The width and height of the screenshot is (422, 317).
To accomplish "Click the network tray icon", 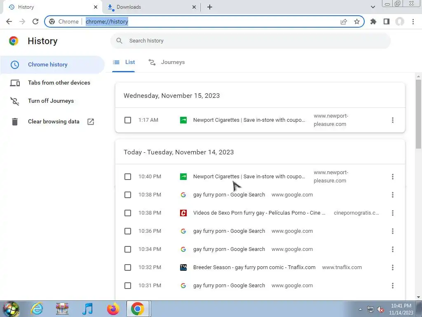I will coord(370,309).
